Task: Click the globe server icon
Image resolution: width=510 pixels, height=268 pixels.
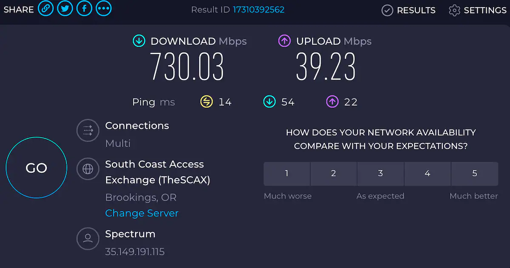Action: [88, 169]
